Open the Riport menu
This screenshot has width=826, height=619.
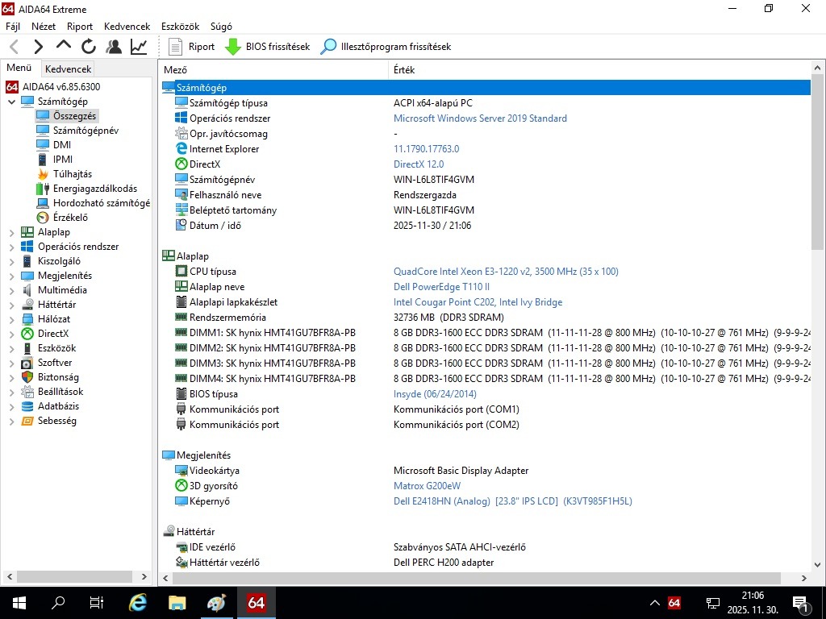pyautogui.click(x=80, y=27)
